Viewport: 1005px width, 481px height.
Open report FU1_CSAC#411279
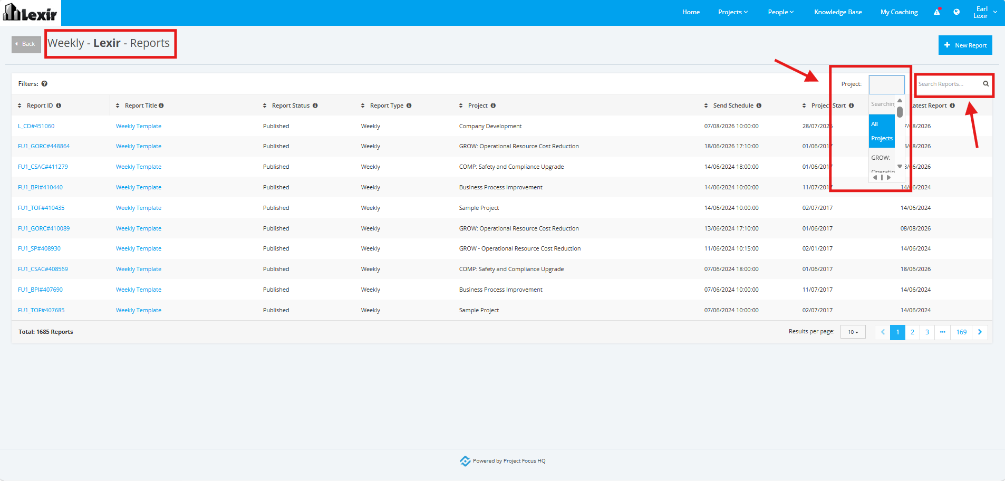pyautogui.click(x=43, y=167)
